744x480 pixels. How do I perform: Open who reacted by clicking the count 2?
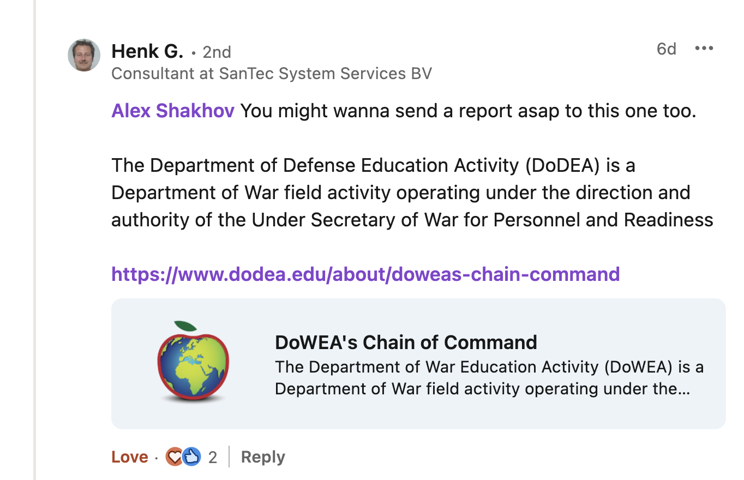[x=212, y=457]
